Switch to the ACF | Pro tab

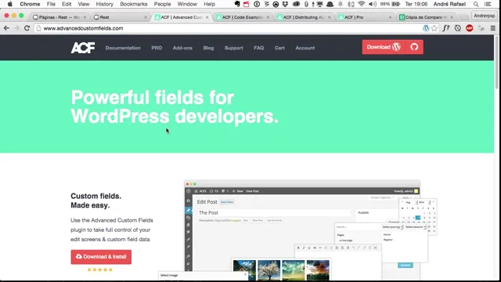pyautogui.click(x=365, y=17)
